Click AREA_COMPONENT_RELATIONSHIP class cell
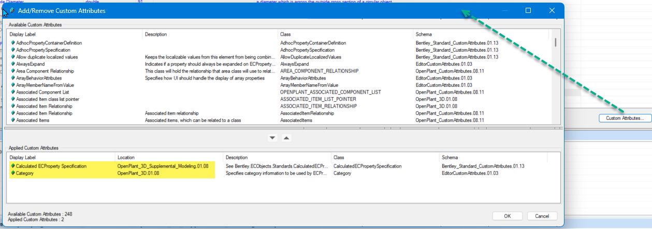Image resolution: width=652 pixels, height=229 pixels. coord(320,71)
